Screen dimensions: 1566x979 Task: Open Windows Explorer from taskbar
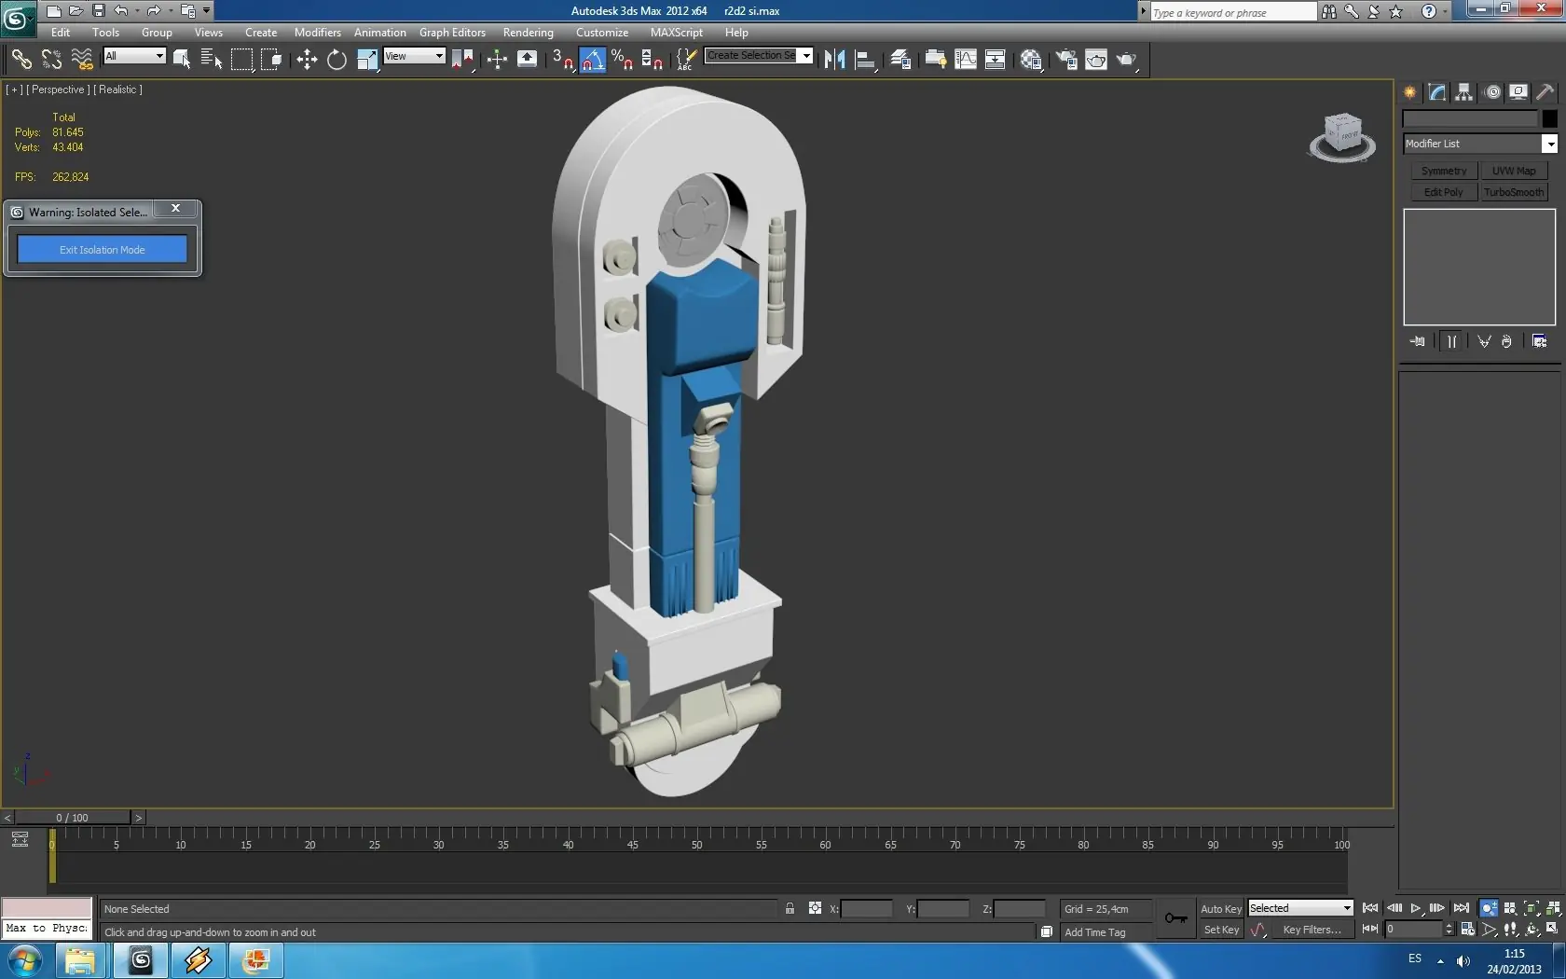click(x=81, y=961)
